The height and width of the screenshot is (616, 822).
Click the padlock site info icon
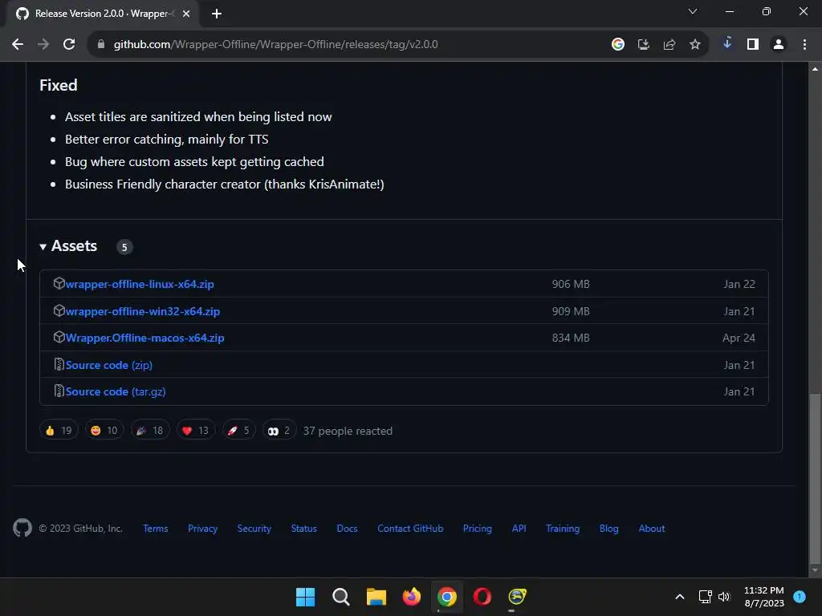click(101, 45)
